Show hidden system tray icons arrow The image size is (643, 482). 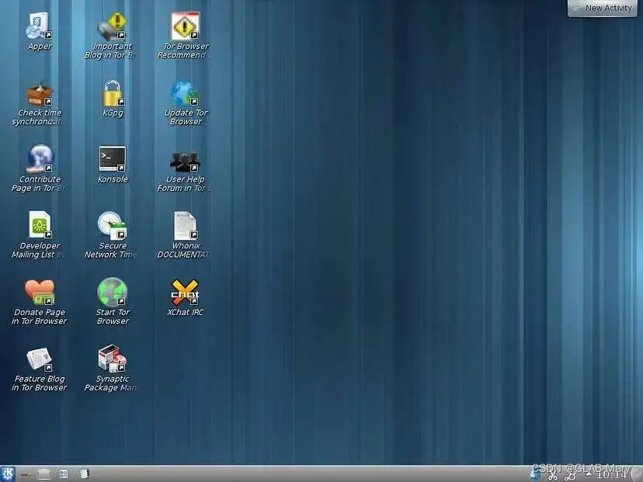(x=589, y=474)
